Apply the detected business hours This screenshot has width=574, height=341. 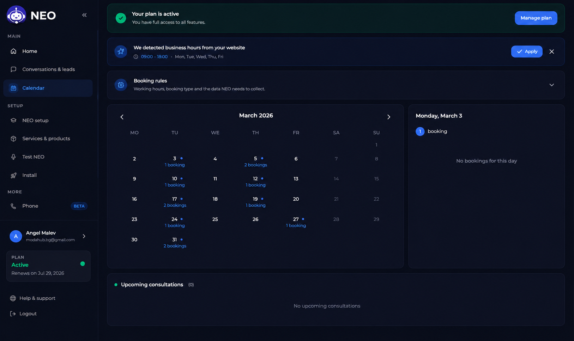(x=527, y=51)
